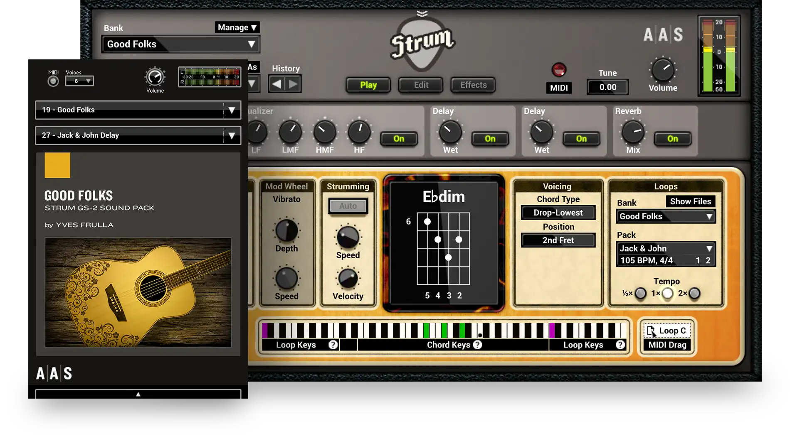Click the Tune value field

[607, 87]
